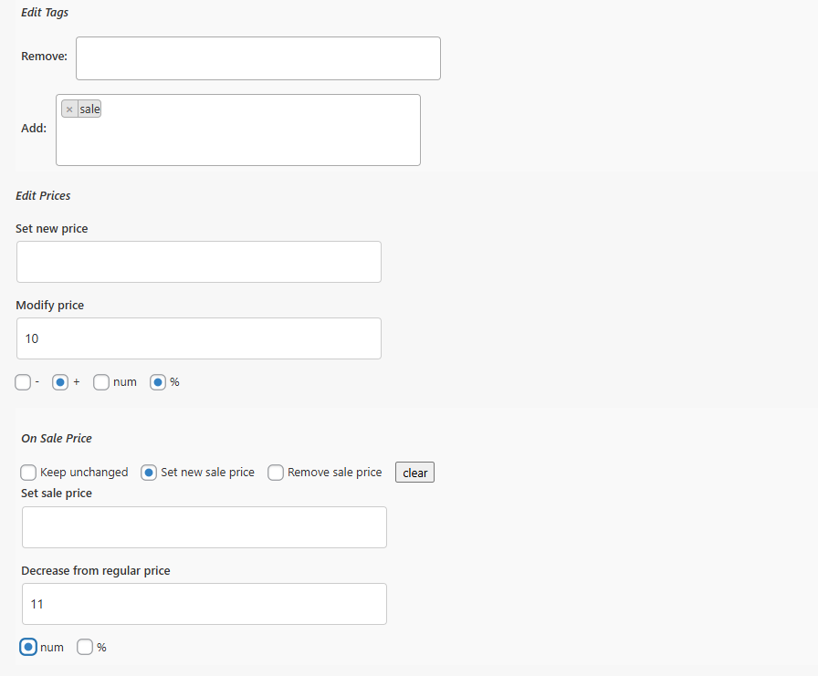Image resolution: width=818 pixels, height=676 pixels.
Task: Enable "Set new sale price" option
Action: (x=148, y=473)
